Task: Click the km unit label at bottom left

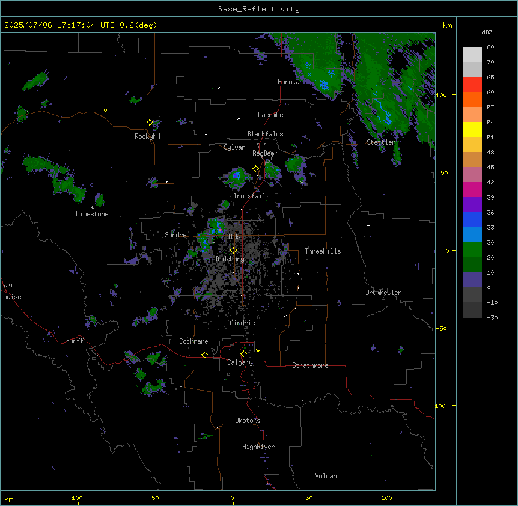Action: pyautogui.click(x=9, y=499)
